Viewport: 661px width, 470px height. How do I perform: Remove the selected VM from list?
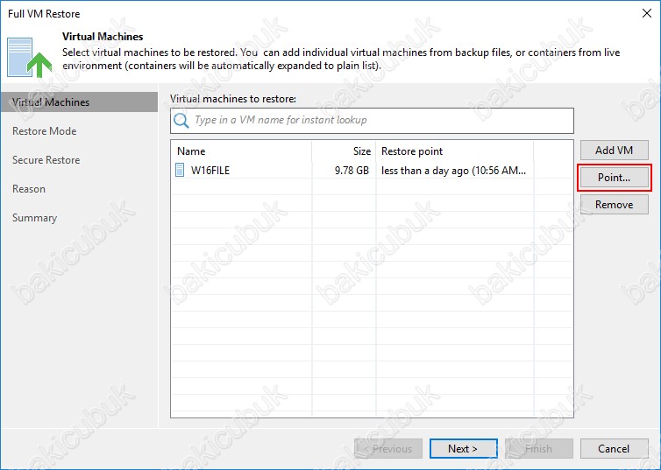615,205
